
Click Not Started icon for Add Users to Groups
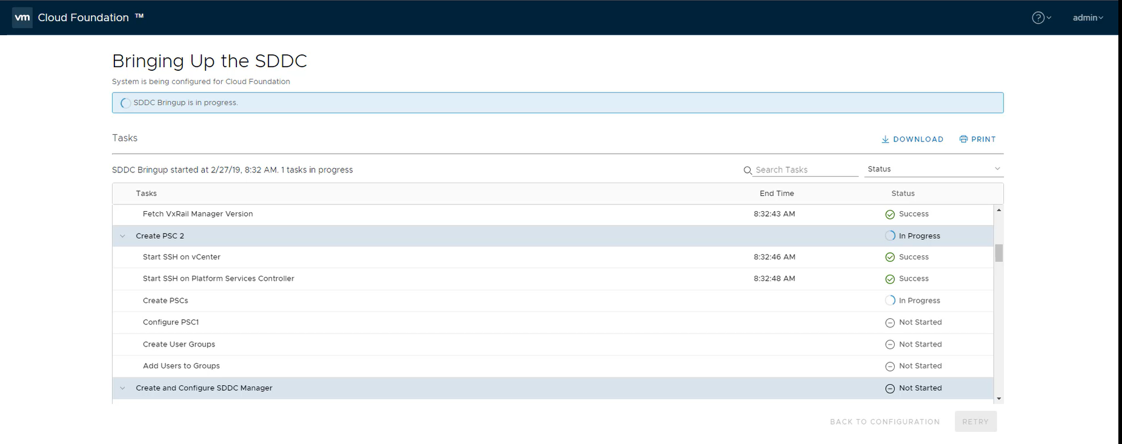[x=890, y=367]
